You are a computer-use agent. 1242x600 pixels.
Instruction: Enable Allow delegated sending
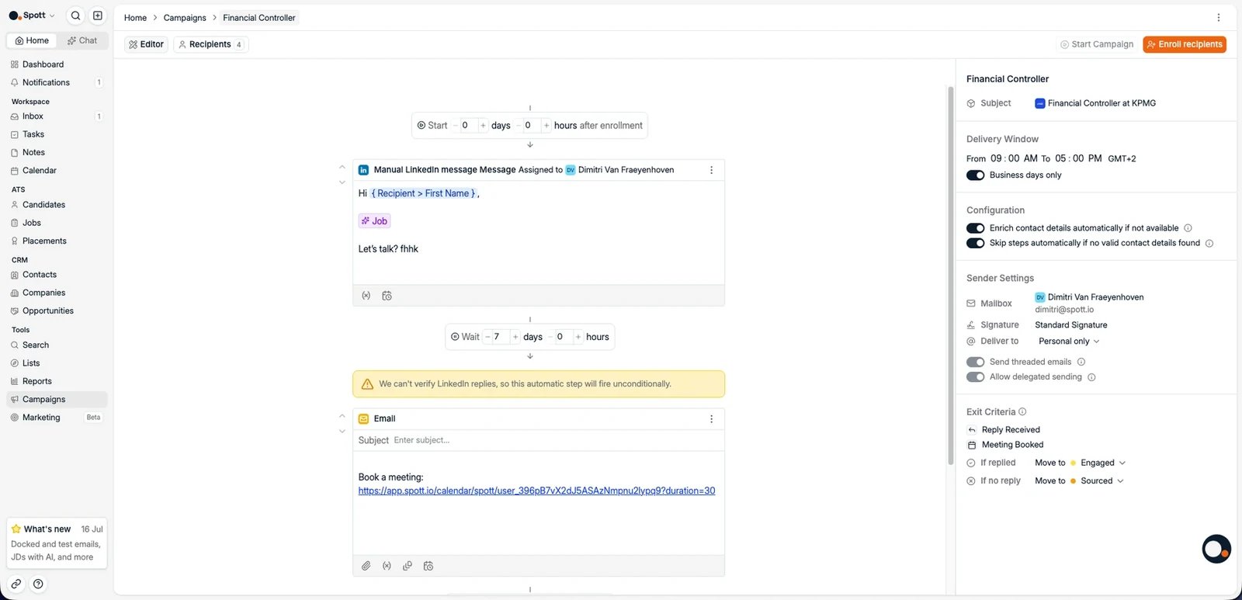click(975, 377)
